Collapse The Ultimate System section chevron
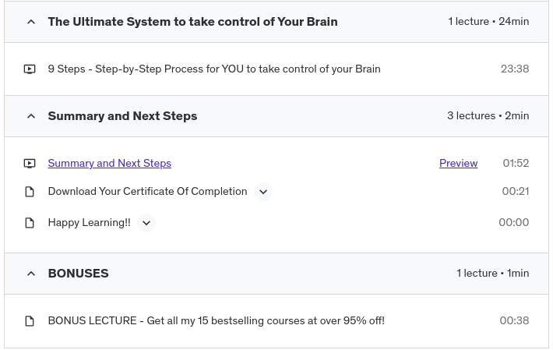The height and width of the screenshot is (350, 553). pyautogui.click(x=31, y=22)
